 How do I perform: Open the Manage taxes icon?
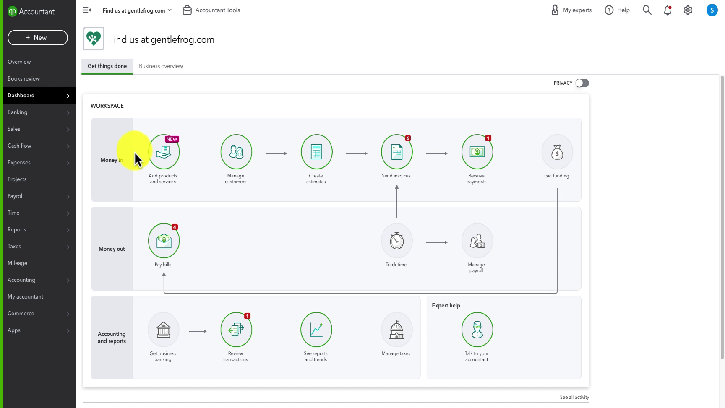click(x=396, y=330)
